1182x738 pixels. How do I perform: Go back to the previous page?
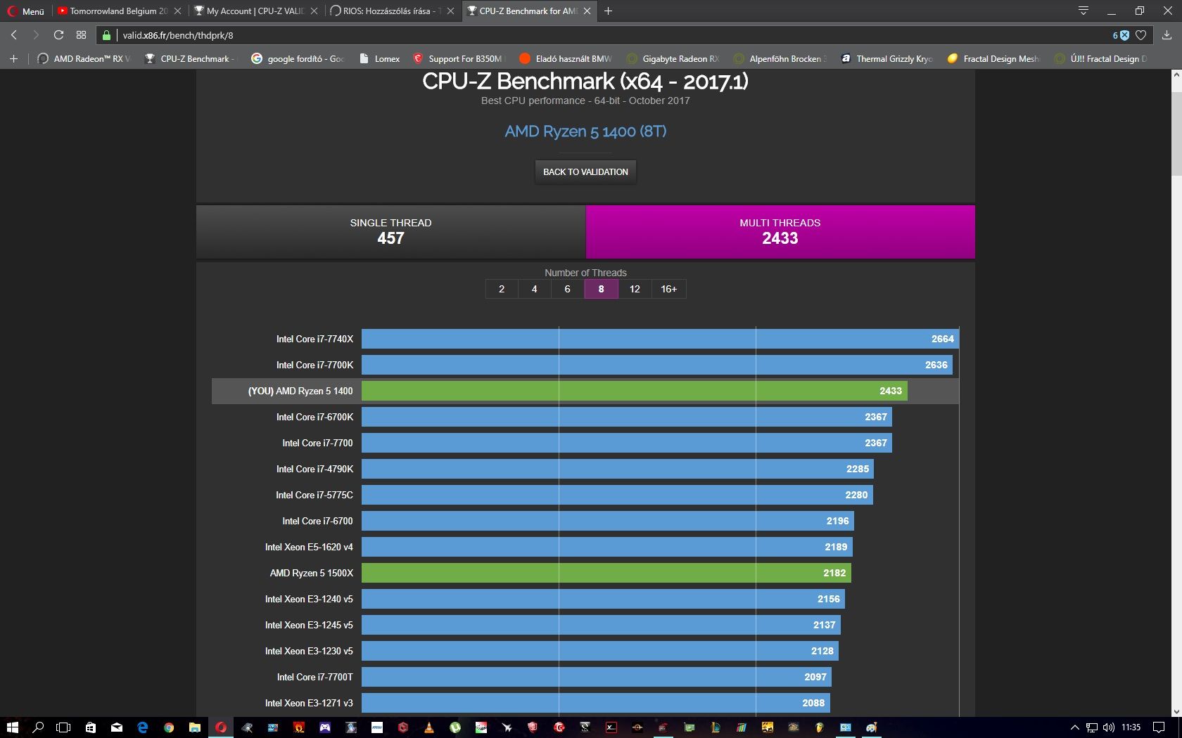(x=13, y=34)
